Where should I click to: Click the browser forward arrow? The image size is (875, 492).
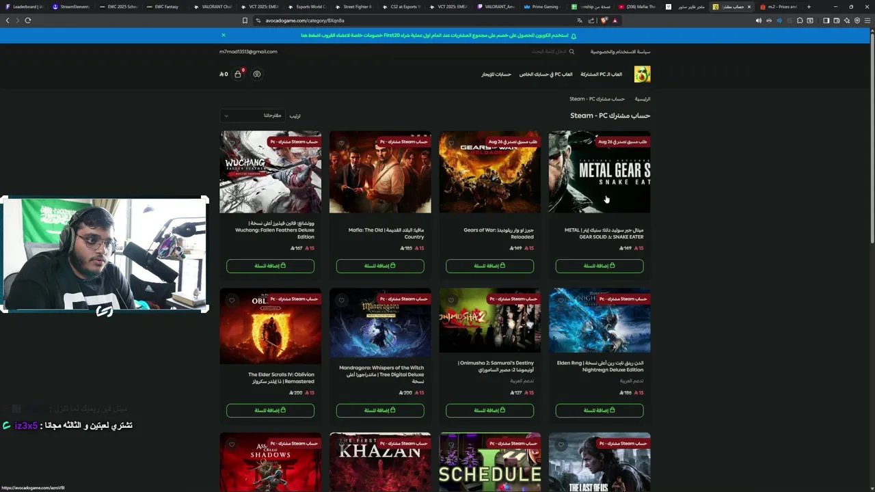[x=17, y=20]
